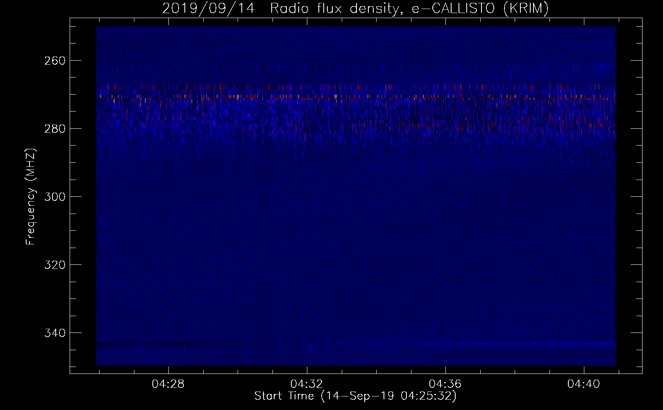Click the 320 frequency tick label
This screenshot has height=410, width=663.
tap(54, 265)
